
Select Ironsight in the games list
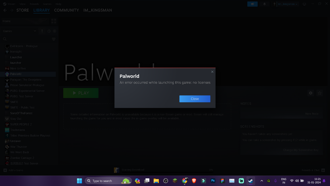tap(16, 52)
